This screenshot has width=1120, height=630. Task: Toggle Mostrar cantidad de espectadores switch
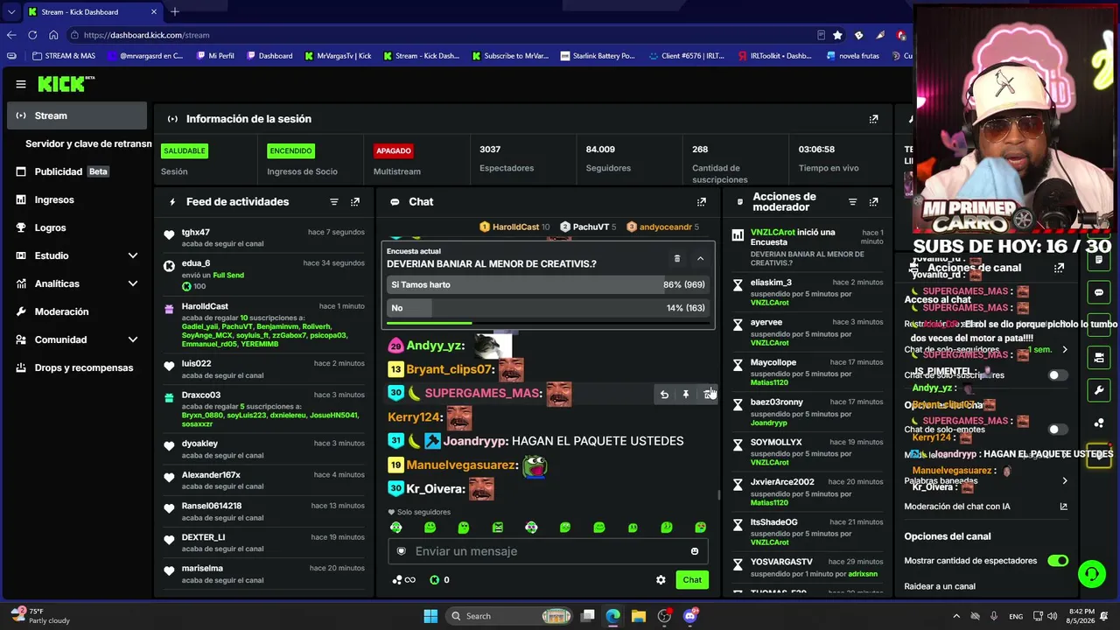pyautogui.click(x=1058, y=561)
